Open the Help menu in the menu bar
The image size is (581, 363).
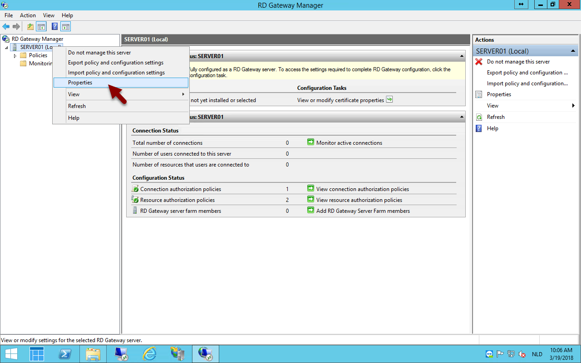click(67, 15)
